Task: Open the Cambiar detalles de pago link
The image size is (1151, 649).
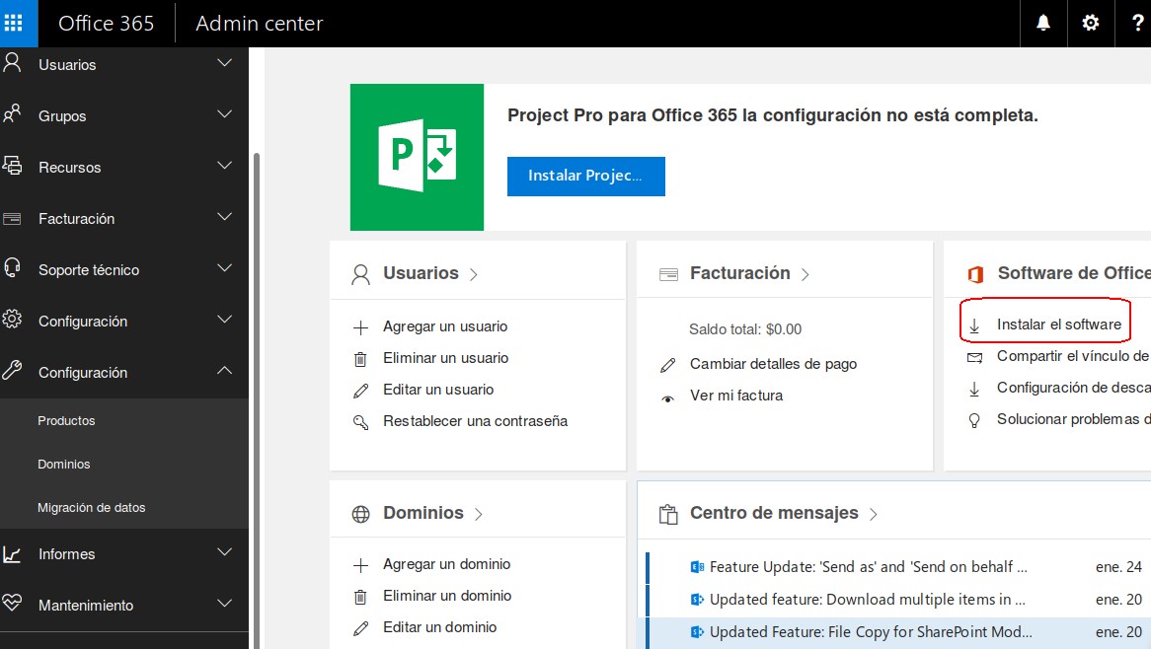Action: tap(773, 364)
